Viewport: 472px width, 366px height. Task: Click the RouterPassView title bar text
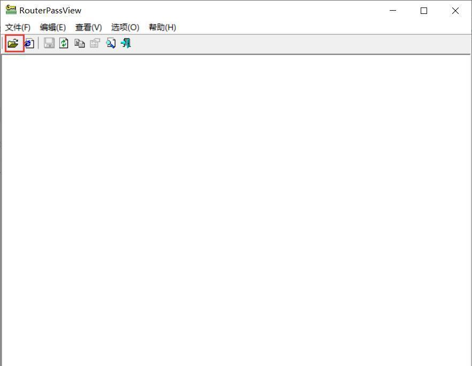pyautogui.click(x=50, y=11)
